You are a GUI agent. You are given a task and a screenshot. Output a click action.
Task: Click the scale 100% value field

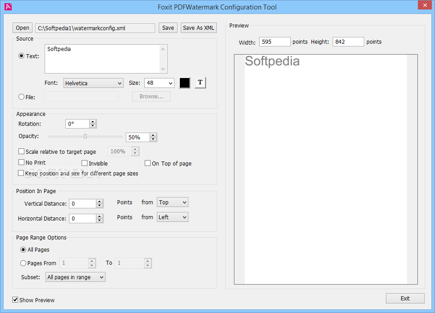click(x=120, y=152)
